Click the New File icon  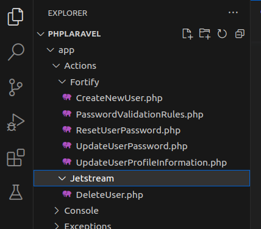187,33
